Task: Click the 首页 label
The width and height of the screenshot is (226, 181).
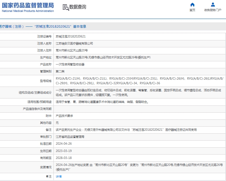Action: [x=192, y=10]
